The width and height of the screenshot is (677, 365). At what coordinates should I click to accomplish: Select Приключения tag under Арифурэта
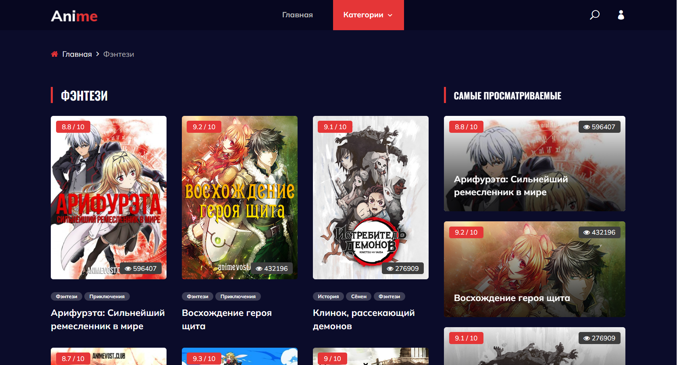(107, 297)
